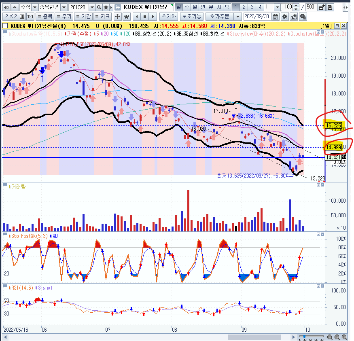Click the horizontal chart scrollbar thumb
Viewport: 354px width, 341px height.
[x=254, y=337]
